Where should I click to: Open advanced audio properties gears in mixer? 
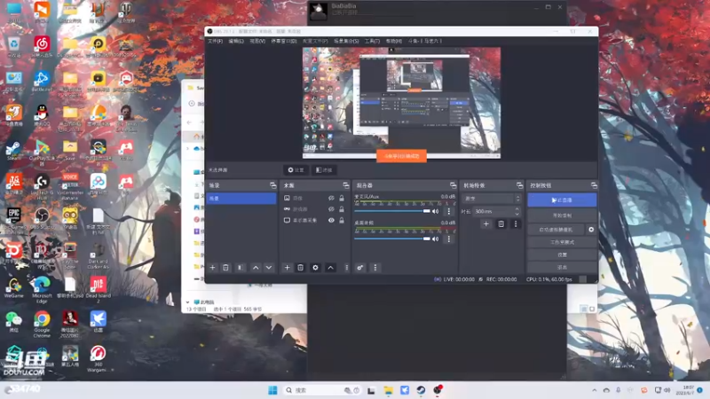[x=360, y=268]
